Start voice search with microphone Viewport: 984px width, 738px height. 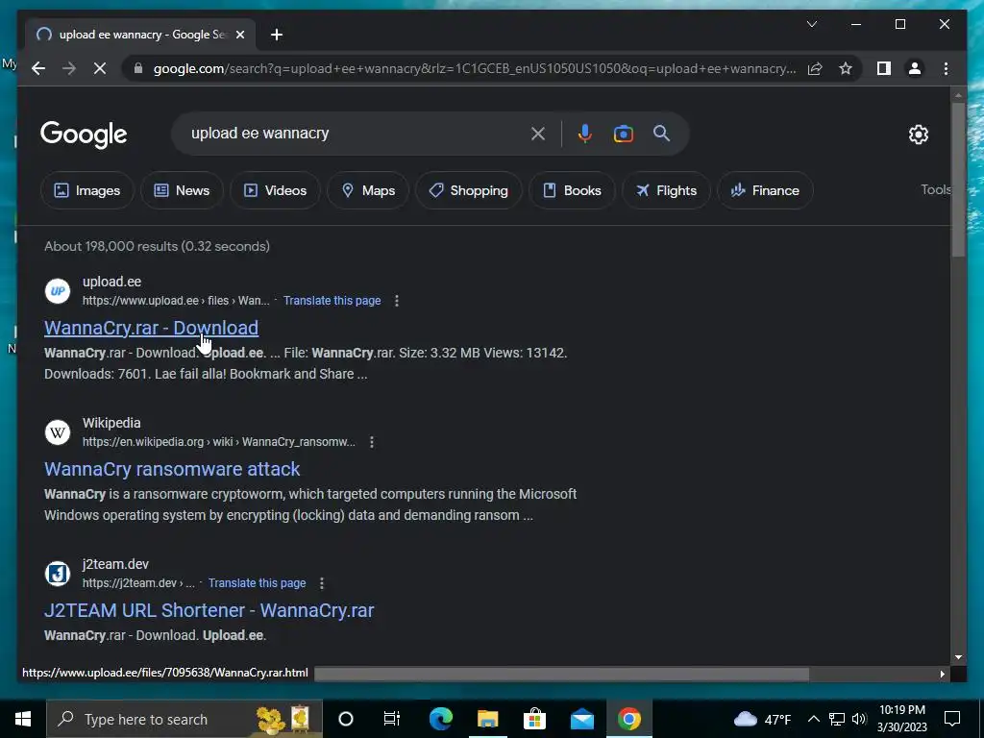[585, 134]
